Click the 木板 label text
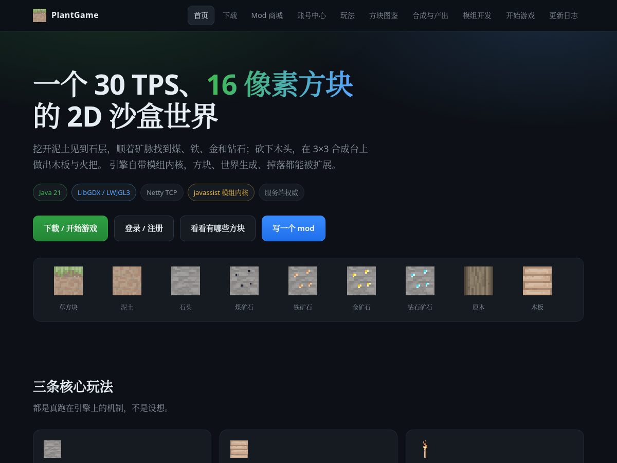 [x=537, y=307]
